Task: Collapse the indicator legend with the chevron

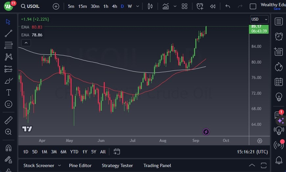Action: point(26,43)
